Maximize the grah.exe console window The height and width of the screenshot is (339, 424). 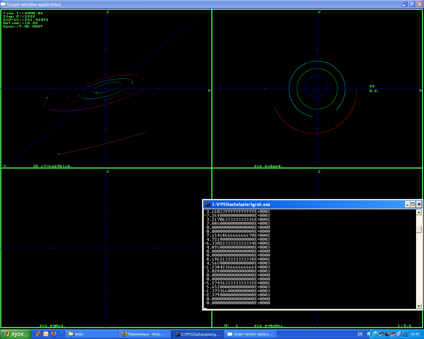[x=413, y=204]
